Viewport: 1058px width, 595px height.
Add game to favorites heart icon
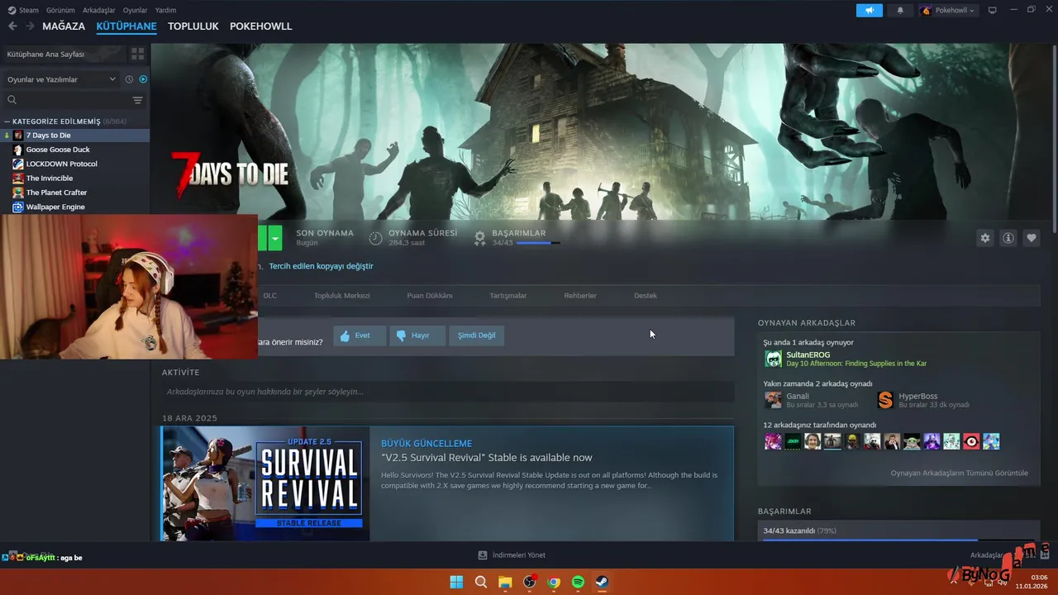1032,238
